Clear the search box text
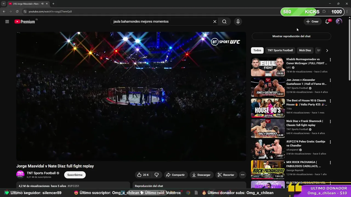351x197 pixels. coord(215,22)
